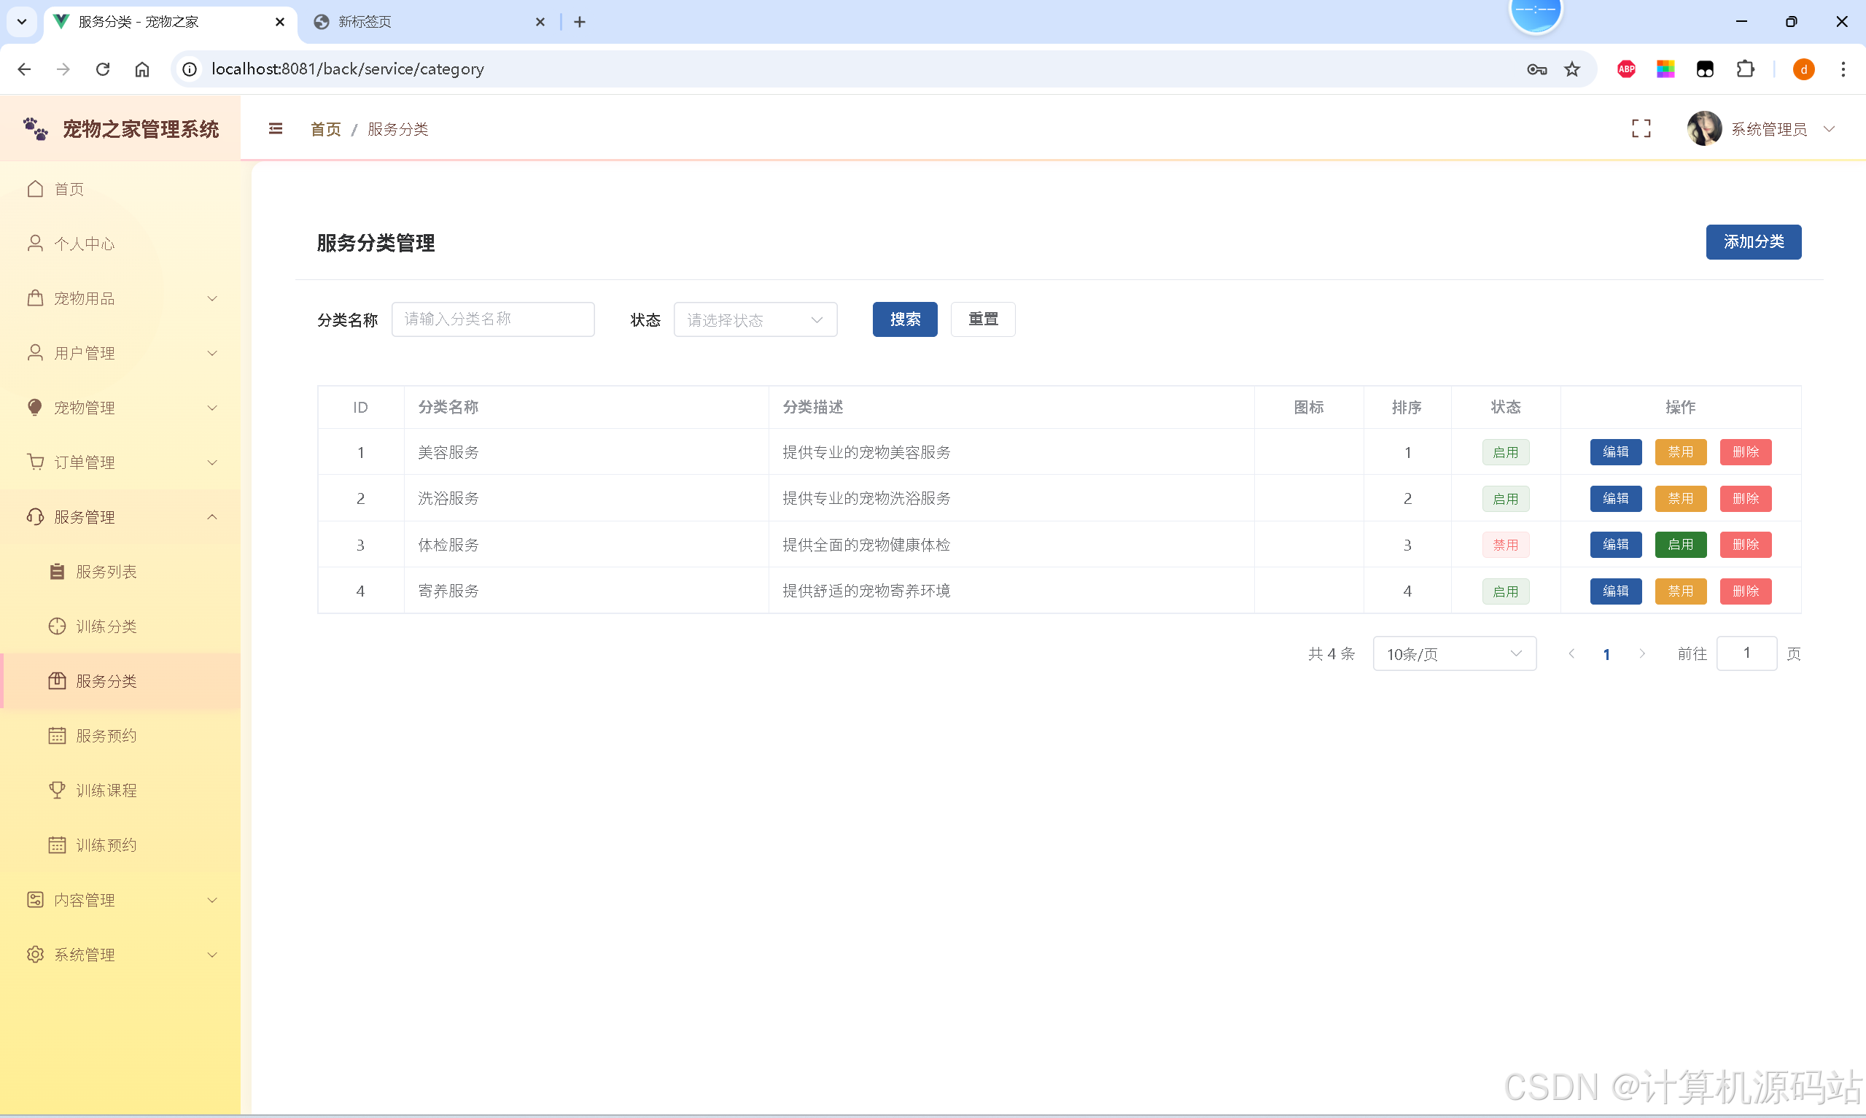Focus the 前往 page jump input
1866x1118 pixels.
pos(1746,653)
